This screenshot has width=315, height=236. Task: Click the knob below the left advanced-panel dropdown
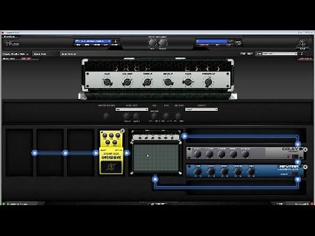pyautogui.click(x=127, y=116)
